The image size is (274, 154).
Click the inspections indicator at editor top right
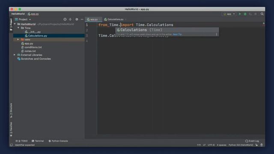[264, 23]
